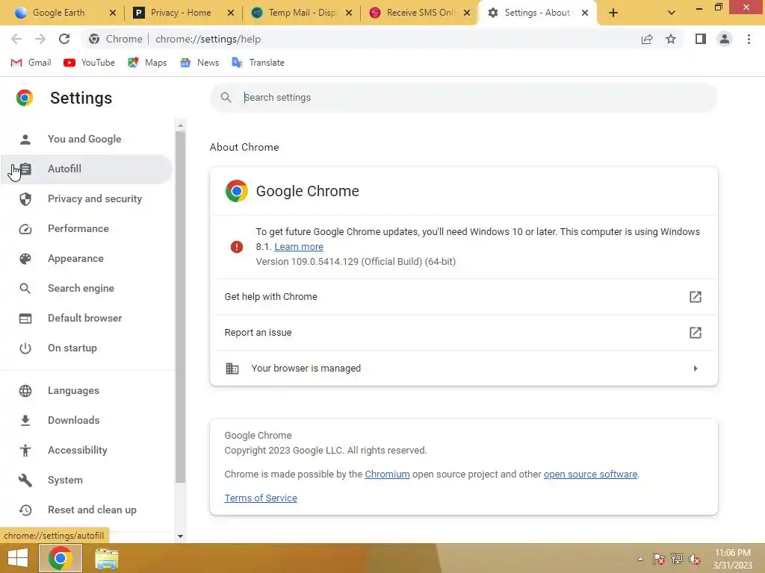The width and height of the screenshot is (765, 573).
Task: Open File Explorer from taskbar
Action: pos(106,559)
